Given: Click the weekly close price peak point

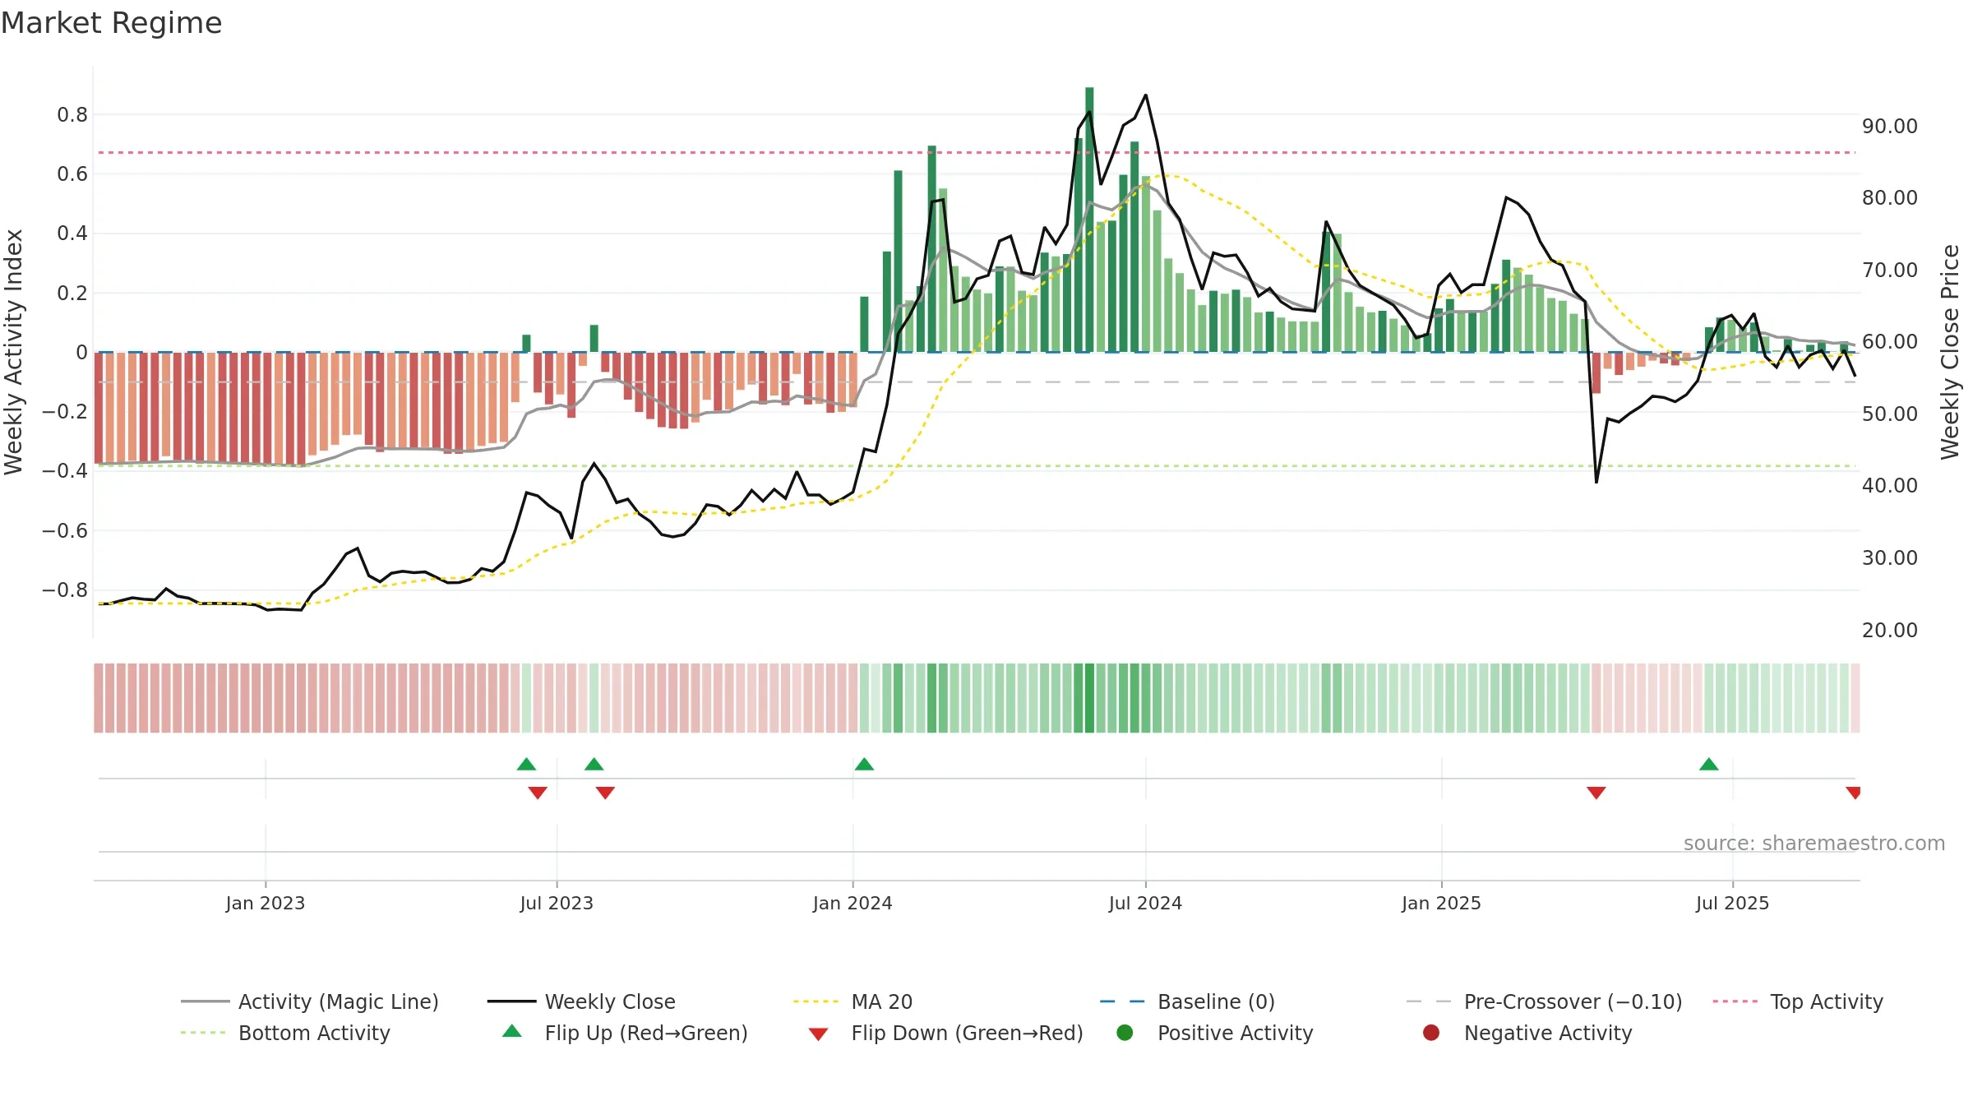Looking at the screenshot, I should click(x=1146, y=95).
